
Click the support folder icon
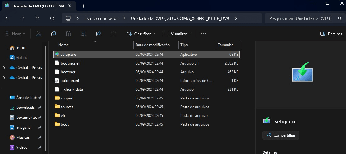tap(57, 98)
